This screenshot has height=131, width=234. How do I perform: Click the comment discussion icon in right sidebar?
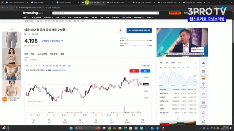point(203,103)
